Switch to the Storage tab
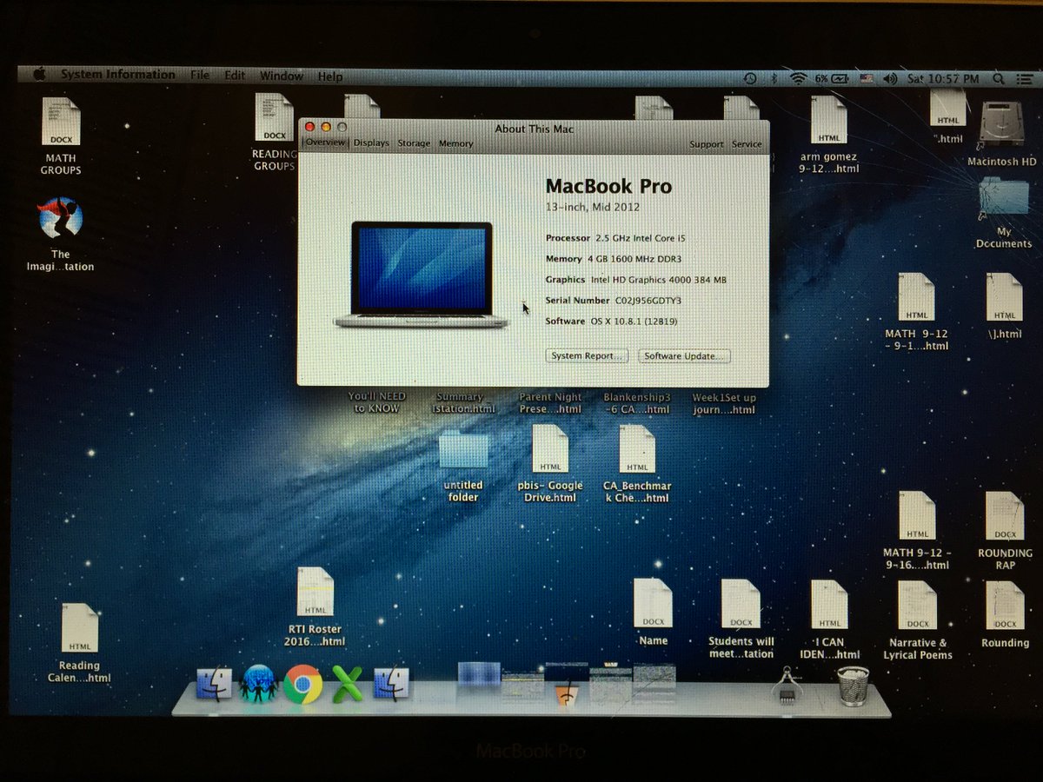This screenshot has width=1043, height=782. [x=414, y=143]
